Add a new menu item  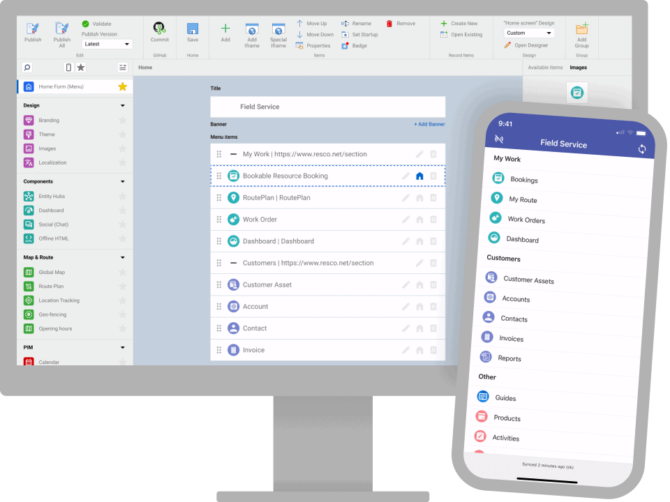click(x=225, y=33)
